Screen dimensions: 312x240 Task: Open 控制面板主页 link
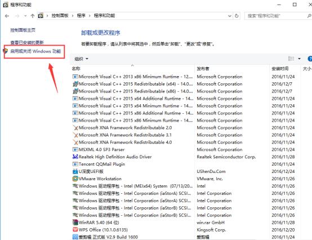pos(23,30)
